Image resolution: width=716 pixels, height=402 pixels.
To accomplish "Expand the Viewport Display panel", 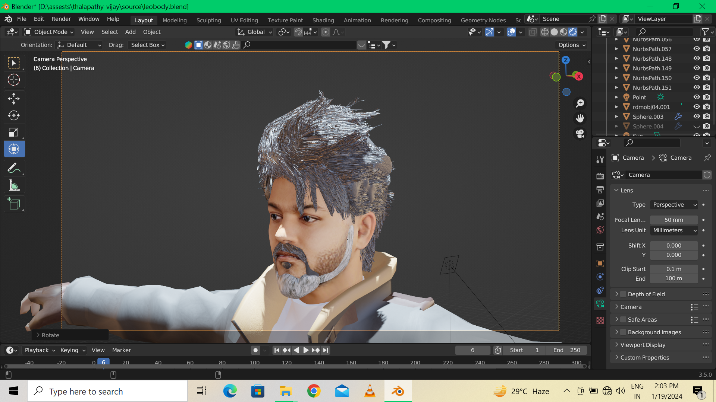I will tap(643, 345).
